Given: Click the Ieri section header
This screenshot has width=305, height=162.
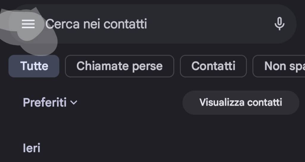Looking at the screenshot, I should click(32, 148).
